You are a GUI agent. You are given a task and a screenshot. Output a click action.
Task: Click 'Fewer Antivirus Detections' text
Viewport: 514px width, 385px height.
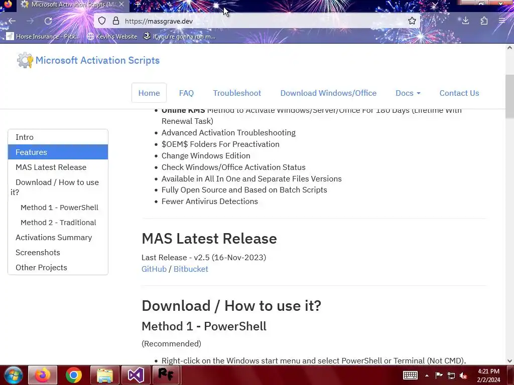pos(210,202)
